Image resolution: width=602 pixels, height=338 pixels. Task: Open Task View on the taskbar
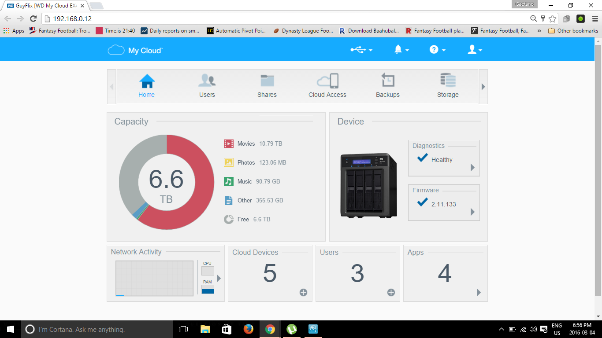coord(183,329)
